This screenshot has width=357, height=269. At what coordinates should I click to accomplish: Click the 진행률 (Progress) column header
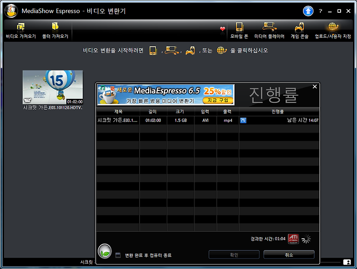279,112
